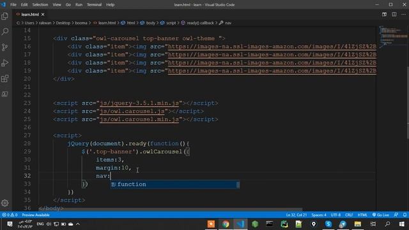Click the preview icon below Extensions
Viewport: 409px width, 230px height.
pos(5,94)
